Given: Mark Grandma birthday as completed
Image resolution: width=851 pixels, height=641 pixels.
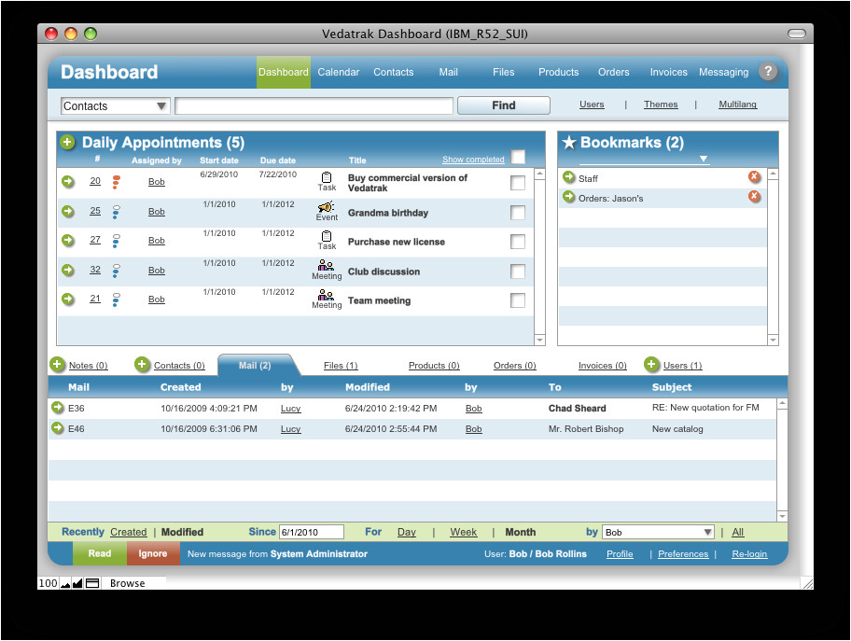Looking at the screenshot, I should 518,213.
